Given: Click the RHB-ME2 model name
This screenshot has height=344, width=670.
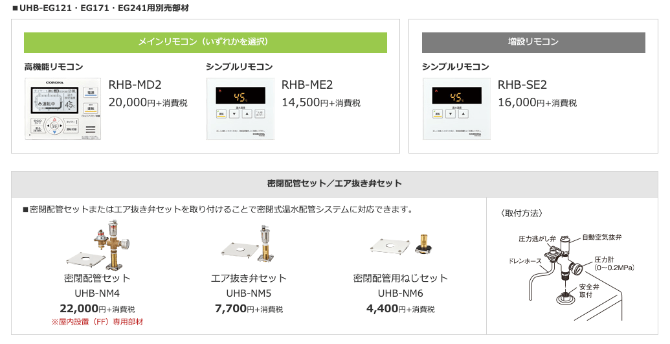Looking at the screenshot, I should [x=307, y=85].
